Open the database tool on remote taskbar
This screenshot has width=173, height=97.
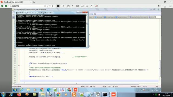62,90
